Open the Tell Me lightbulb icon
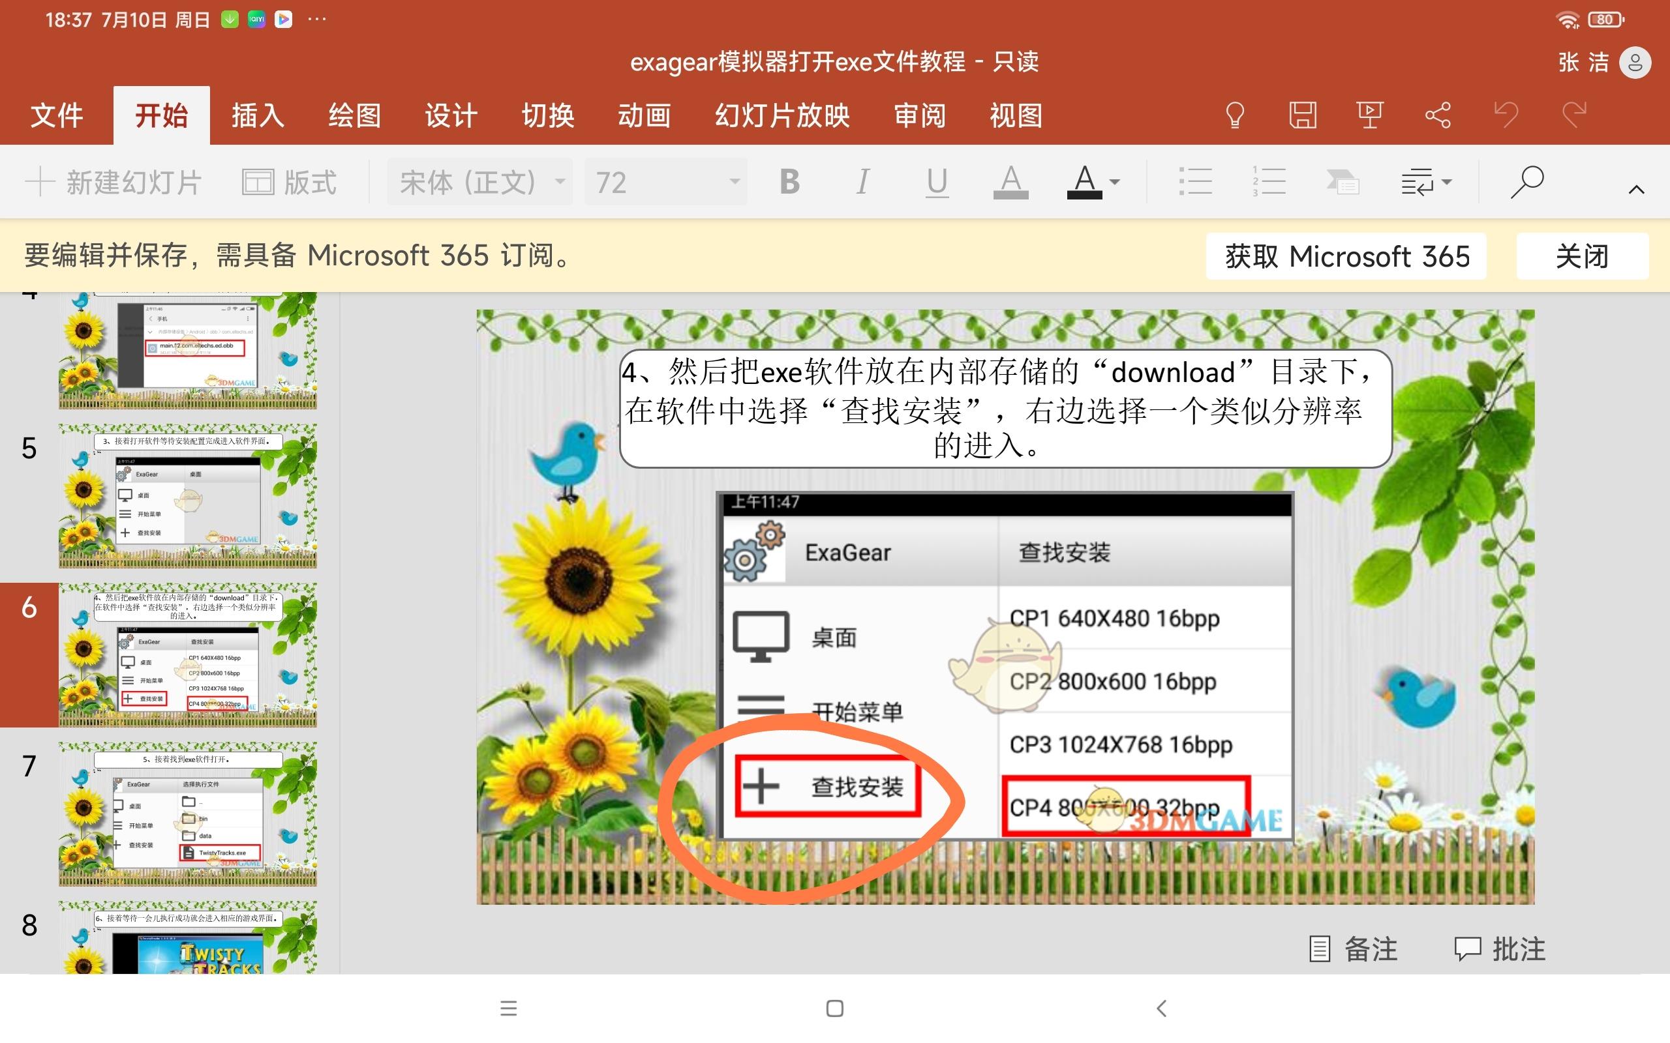 (x=1234, y=115)
